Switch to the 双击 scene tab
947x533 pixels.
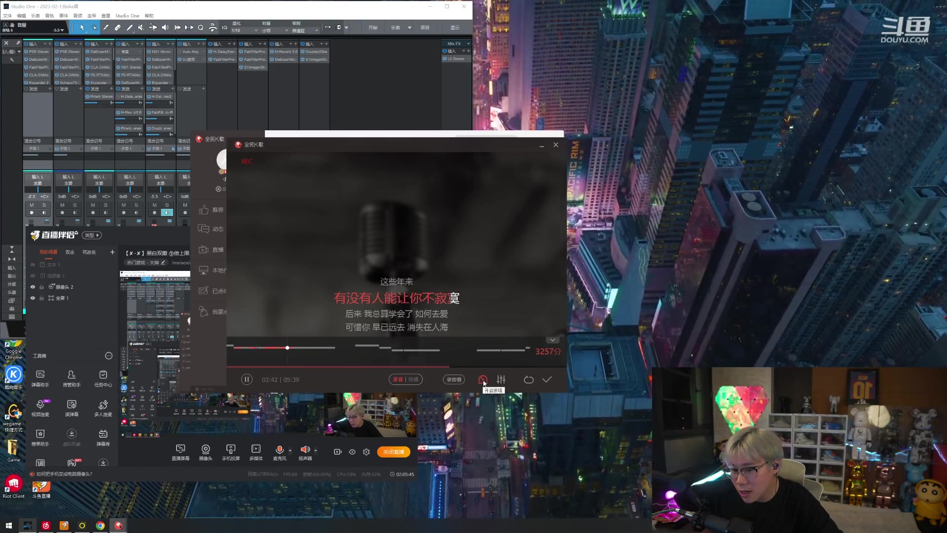tap(70, 252)
